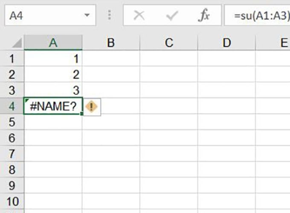The width and height of the screenshot is (290, 213).
Task: Click the Cancel X formula icon
Action: pos(139,15)
